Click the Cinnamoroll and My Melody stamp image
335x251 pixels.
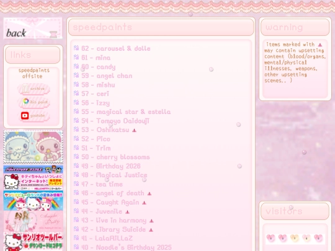point(33,147)
